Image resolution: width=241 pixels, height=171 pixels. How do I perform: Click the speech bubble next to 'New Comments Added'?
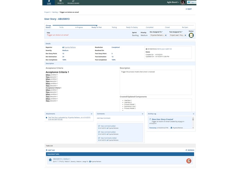coord(99,138)
